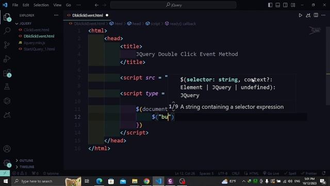This screenshot has width=330, height=186.
Task: Open tabnine status bar item
Action: pyautogui.click(x=51, y=174)
